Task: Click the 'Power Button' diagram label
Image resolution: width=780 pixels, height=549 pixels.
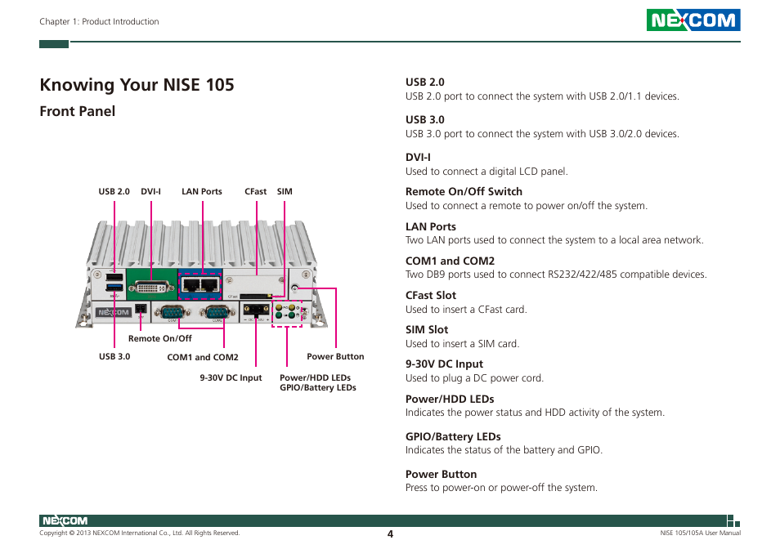Action: coord(335,357)
